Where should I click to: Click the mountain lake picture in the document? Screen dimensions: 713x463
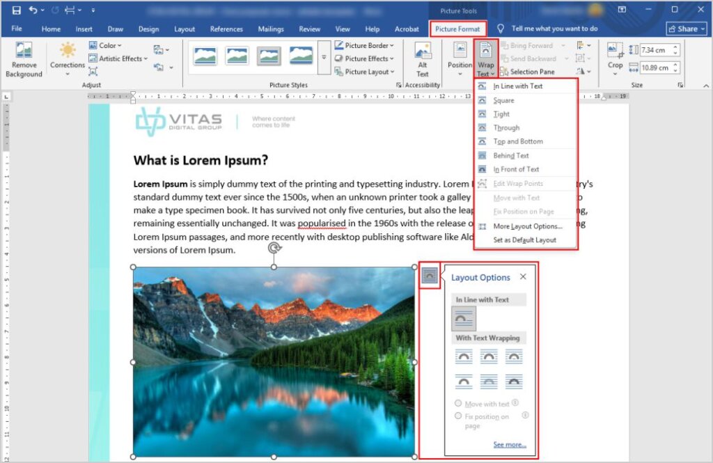[274, 362]
